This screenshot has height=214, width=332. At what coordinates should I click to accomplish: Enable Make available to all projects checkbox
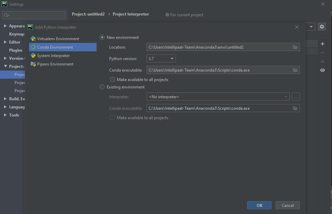(112, 80)
